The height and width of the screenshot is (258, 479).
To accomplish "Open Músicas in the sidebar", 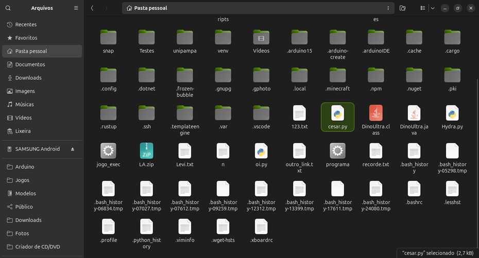I will tap(42, 105).
